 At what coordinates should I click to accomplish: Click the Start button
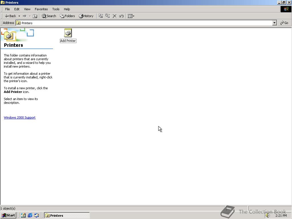coord(8,216)
